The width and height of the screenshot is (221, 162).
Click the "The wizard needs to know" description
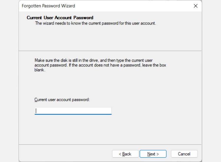coord(95,23)
